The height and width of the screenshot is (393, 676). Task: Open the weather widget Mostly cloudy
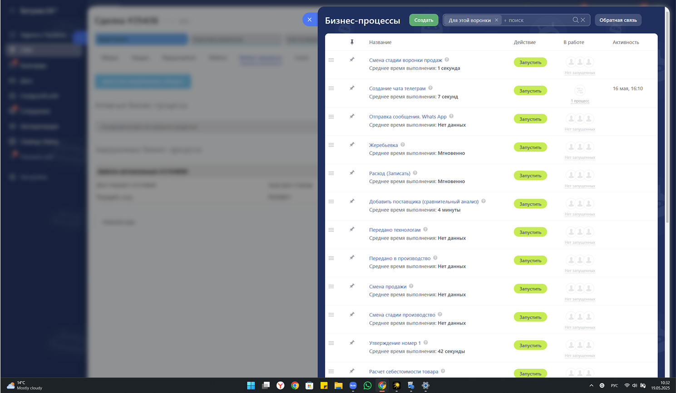25,385
